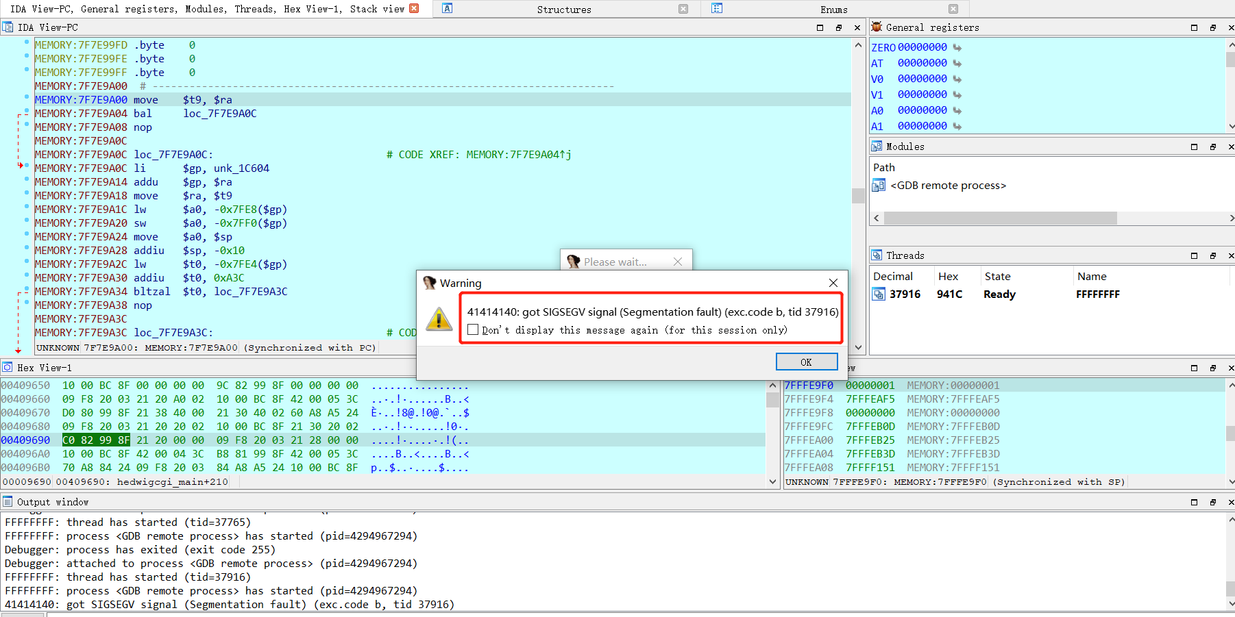This screenshot has height=617, width=1235.
Task: Click the IDA View-PC vertical scrollbar thumb
Action: coord(858,195)
